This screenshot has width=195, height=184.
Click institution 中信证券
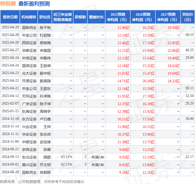tap(29, 58)
